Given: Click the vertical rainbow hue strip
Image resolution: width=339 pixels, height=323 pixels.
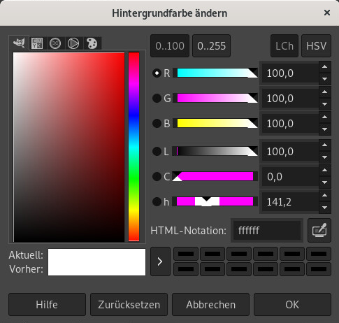Looking at the screenshot, I should [x=134, y=147].
